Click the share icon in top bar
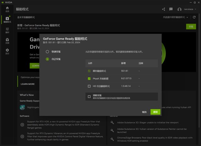Screen dimensions: 201x146 163,9
